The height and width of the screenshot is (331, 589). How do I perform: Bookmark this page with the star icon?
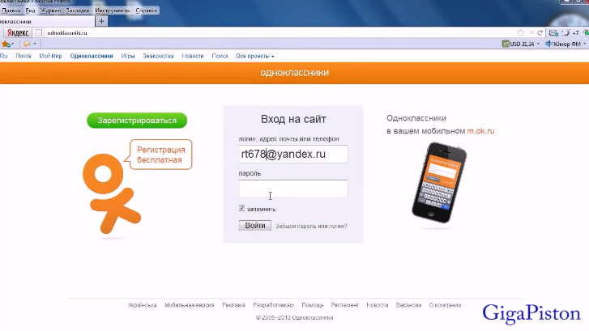520,33
